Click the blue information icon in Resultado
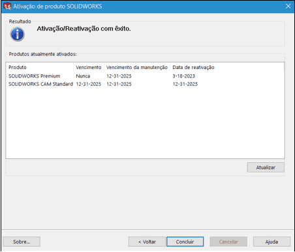This screenshot has width=295, height=252. [17, 34]
